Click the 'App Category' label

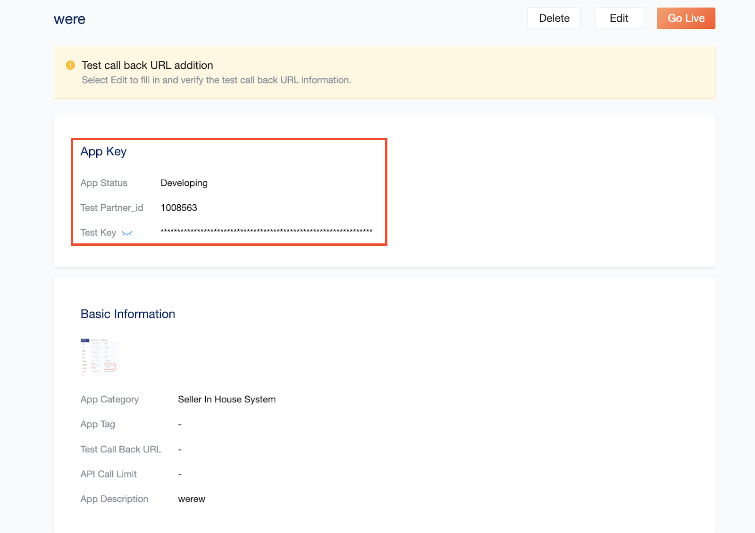109,400
